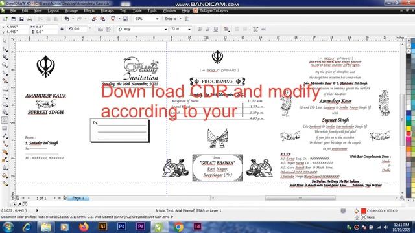Screen dimensions: 415x233
Task: Click the Edit Text button
Action: pyautogui.click(x=264, y=29)
